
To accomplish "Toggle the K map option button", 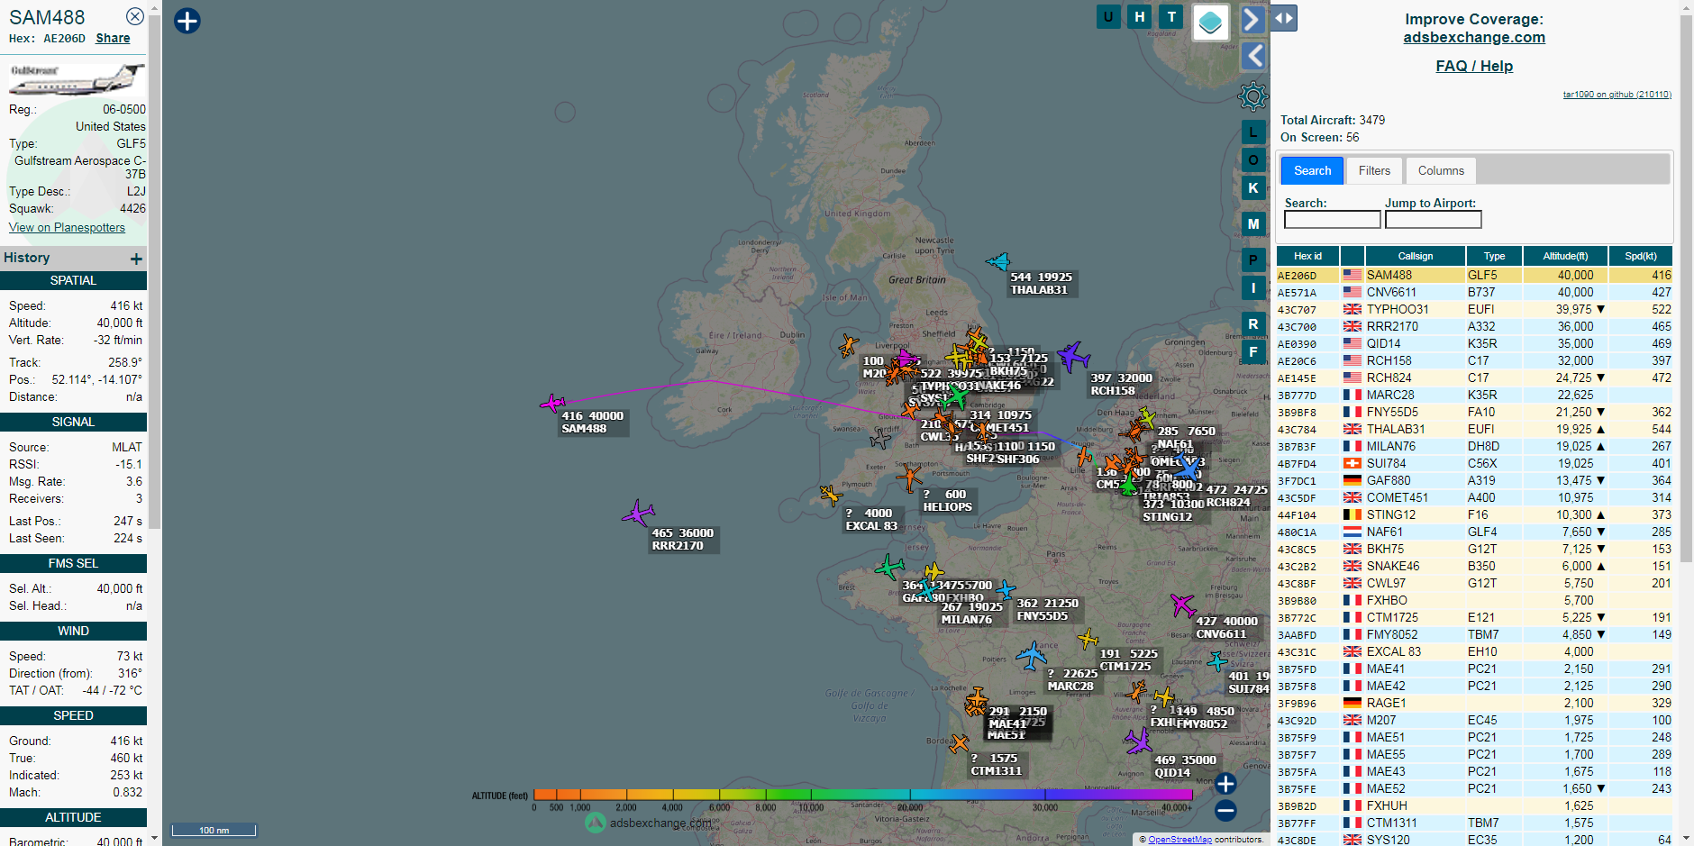I will click(1253, 188).
